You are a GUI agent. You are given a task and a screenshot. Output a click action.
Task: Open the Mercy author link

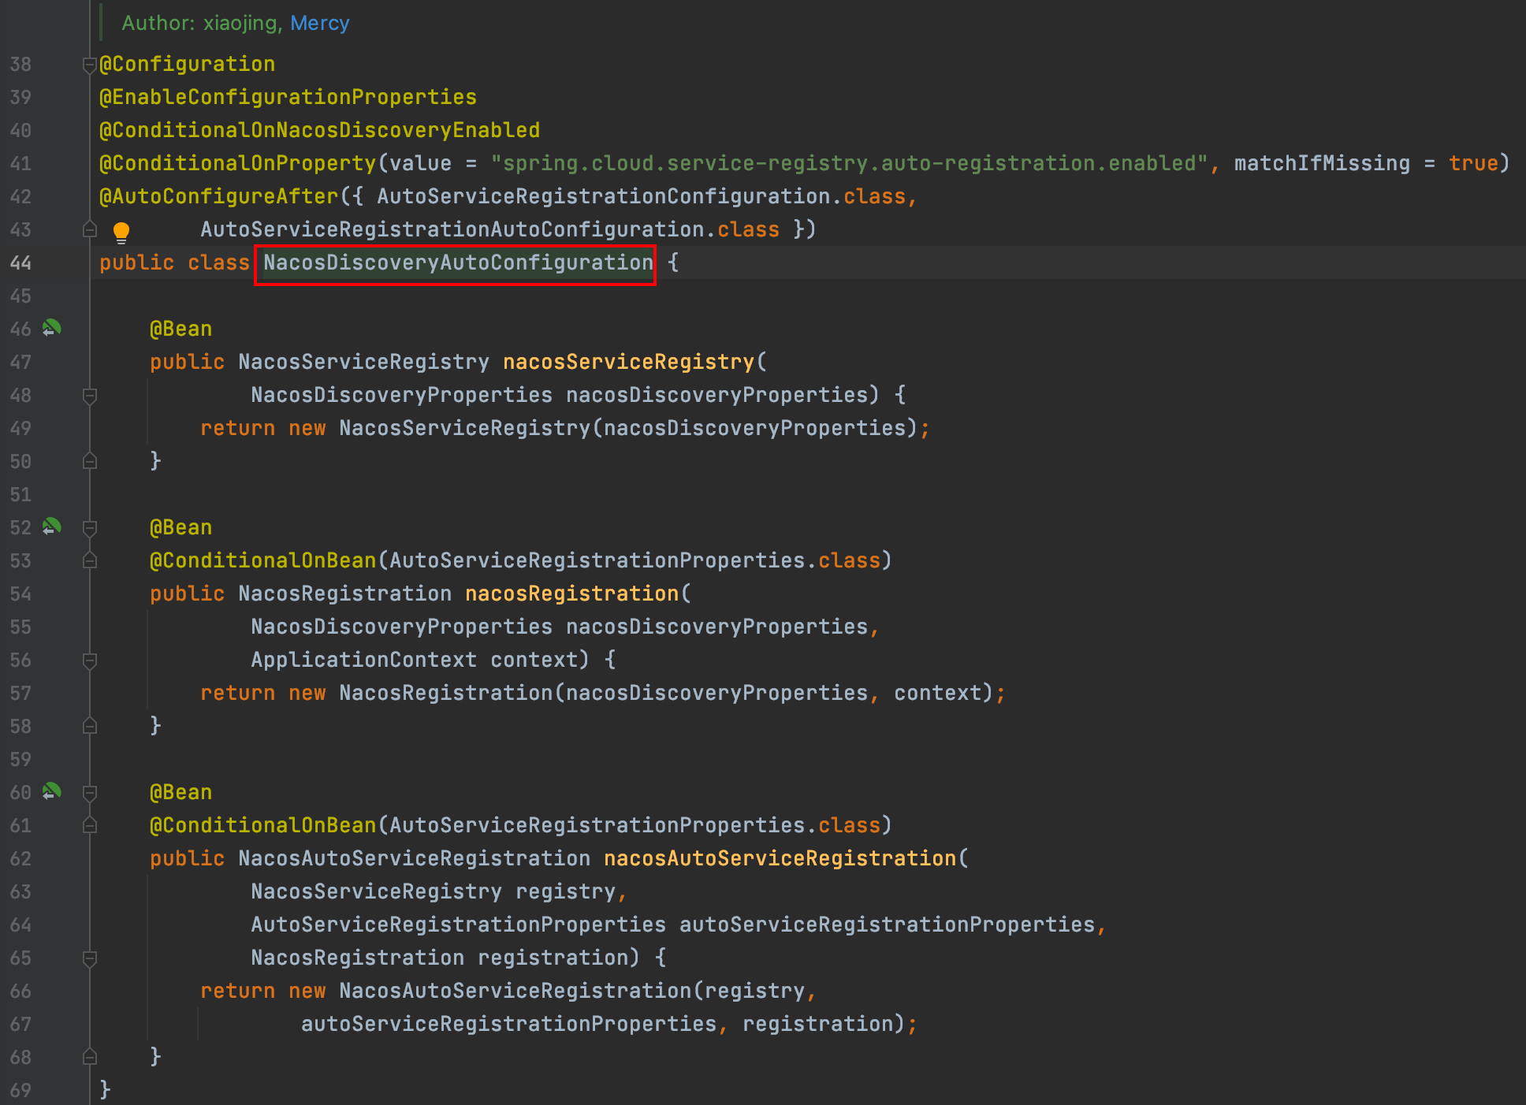point(319,23)
